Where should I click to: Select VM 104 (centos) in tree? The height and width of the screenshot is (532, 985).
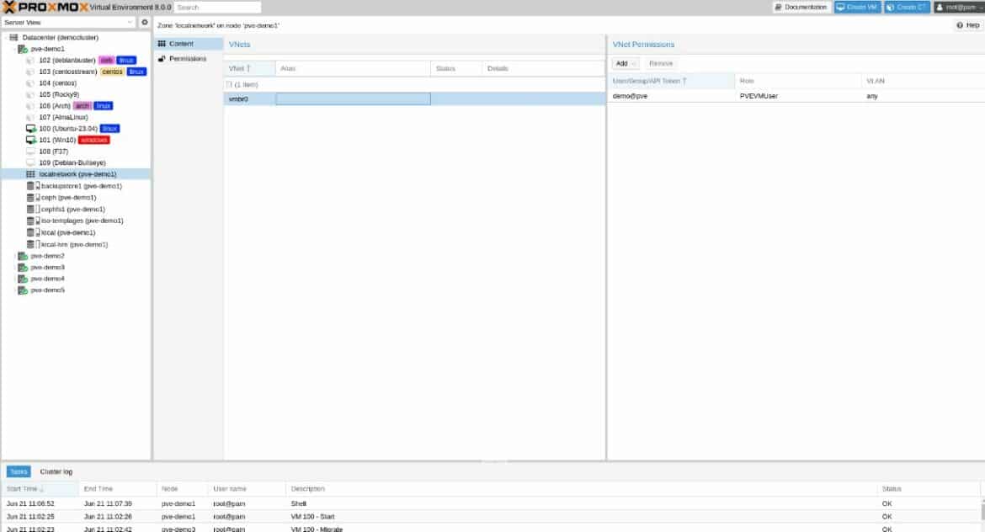pyautogui.click(x=57, y=82)
